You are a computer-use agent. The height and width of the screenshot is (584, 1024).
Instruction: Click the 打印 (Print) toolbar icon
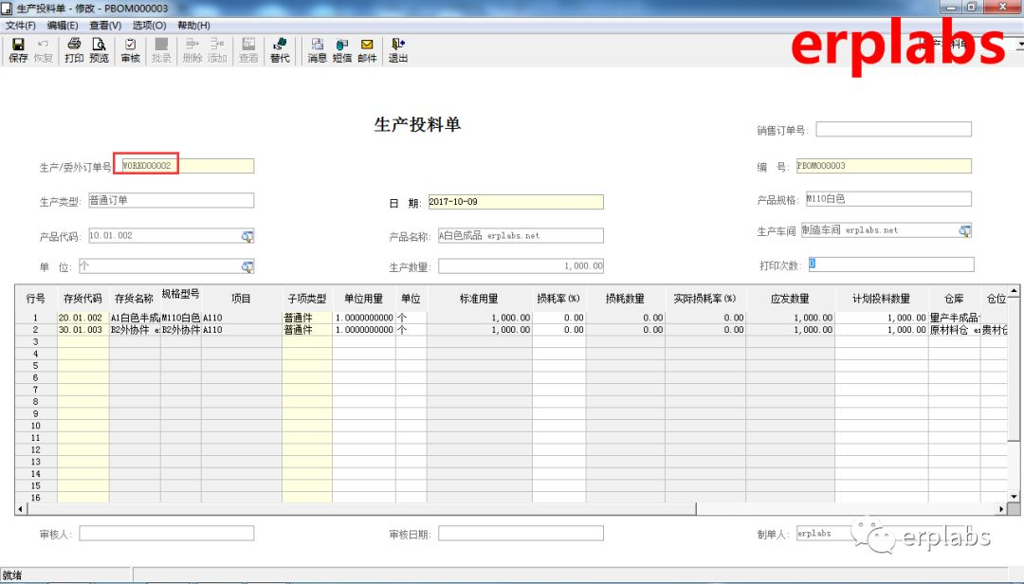[x=75, y=47]
